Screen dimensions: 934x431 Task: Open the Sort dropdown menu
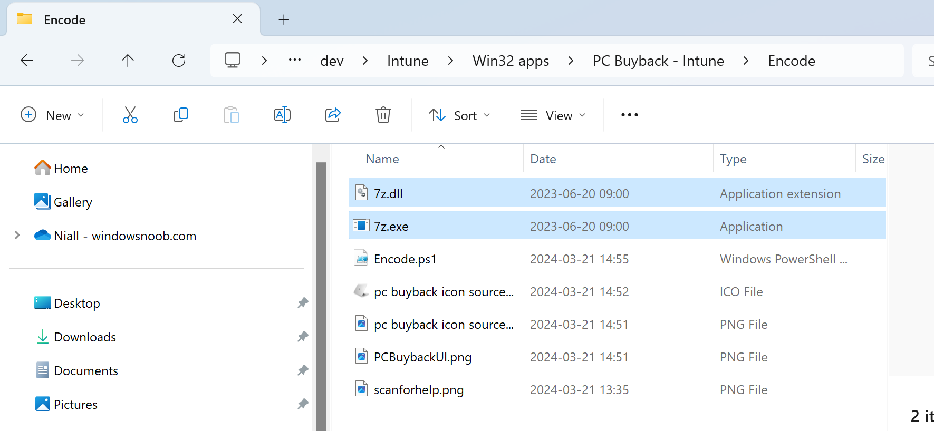pos(459,115)
